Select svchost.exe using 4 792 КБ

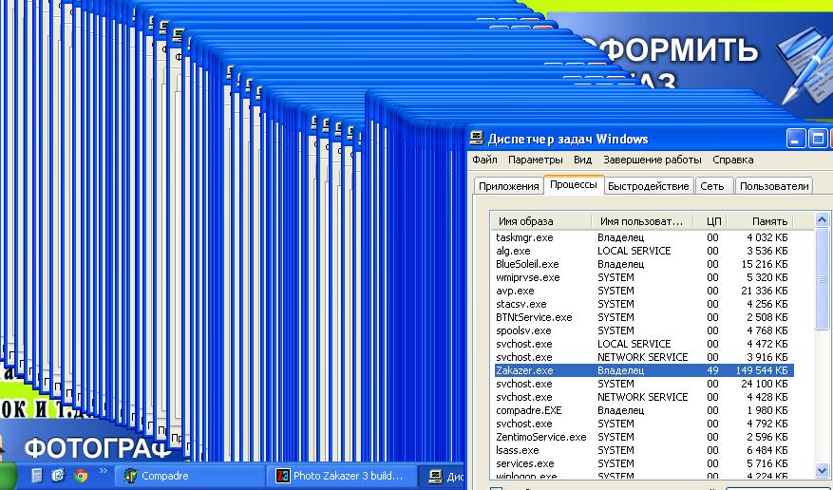point(644,424)
